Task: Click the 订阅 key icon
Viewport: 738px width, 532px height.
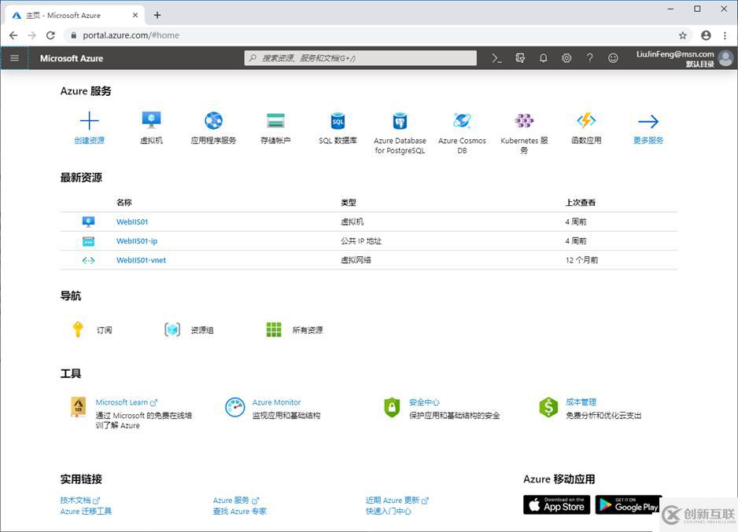Action: click(78, 329)
